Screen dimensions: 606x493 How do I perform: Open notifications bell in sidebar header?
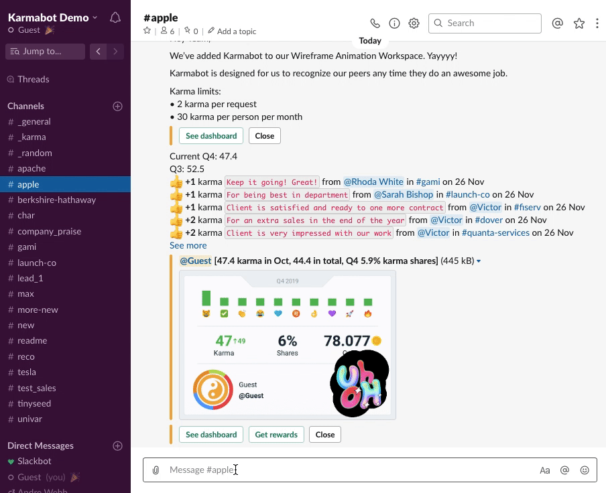115,18
